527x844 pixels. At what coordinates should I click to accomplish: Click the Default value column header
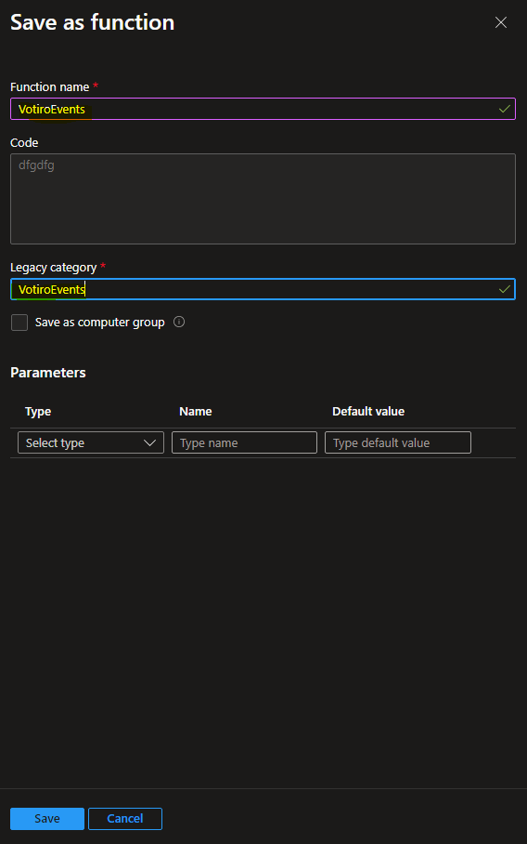tap(368, 411)
